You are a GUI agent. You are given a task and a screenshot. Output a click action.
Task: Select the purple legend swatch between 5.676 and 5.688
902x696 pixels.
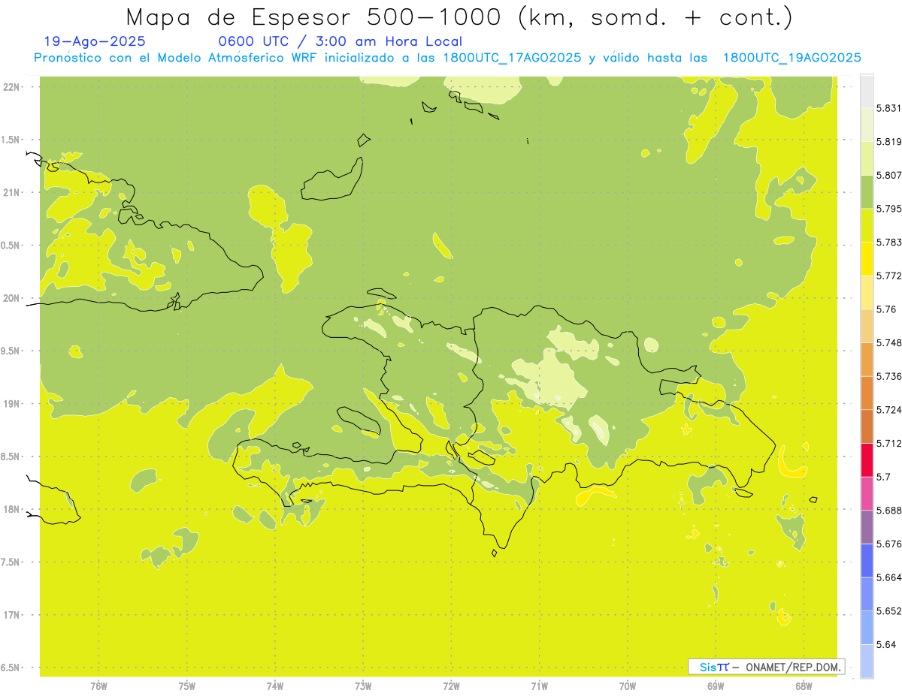867,527
